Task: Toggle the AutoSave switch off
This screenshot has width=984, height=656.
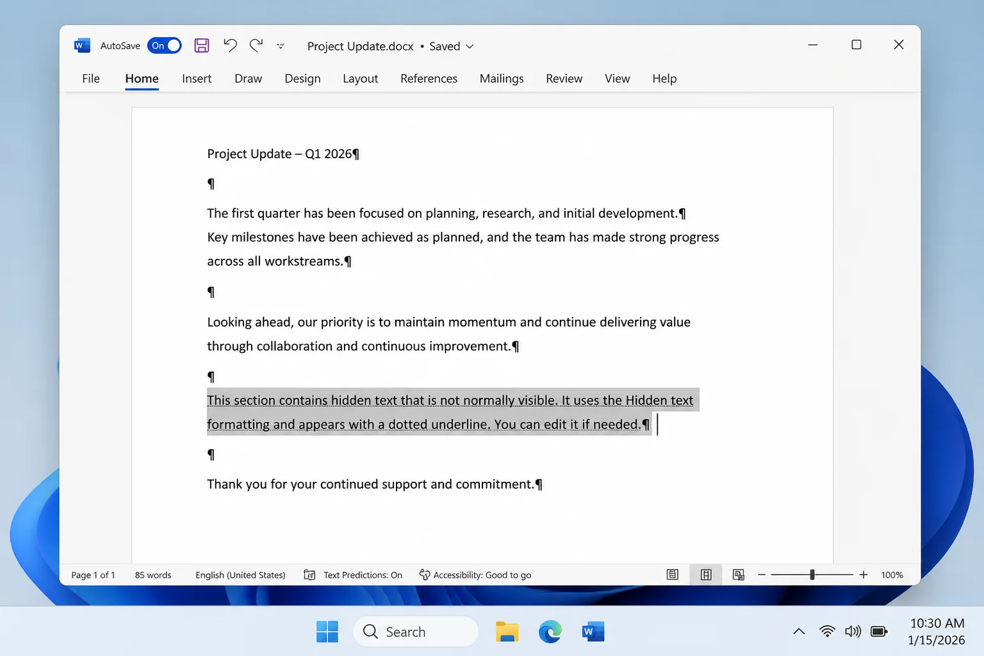Action: point(165,45)
